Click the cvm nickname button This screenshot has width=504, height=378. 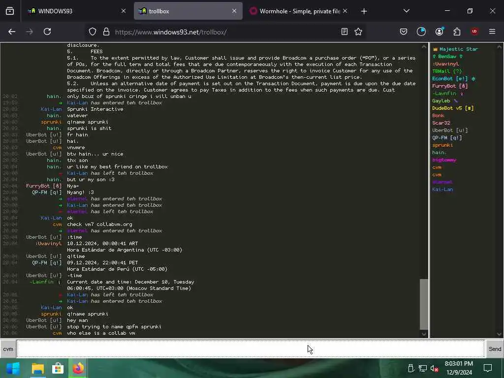coord(8,349)
